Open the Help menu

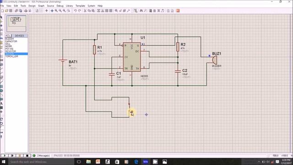[x=100, y=6]
